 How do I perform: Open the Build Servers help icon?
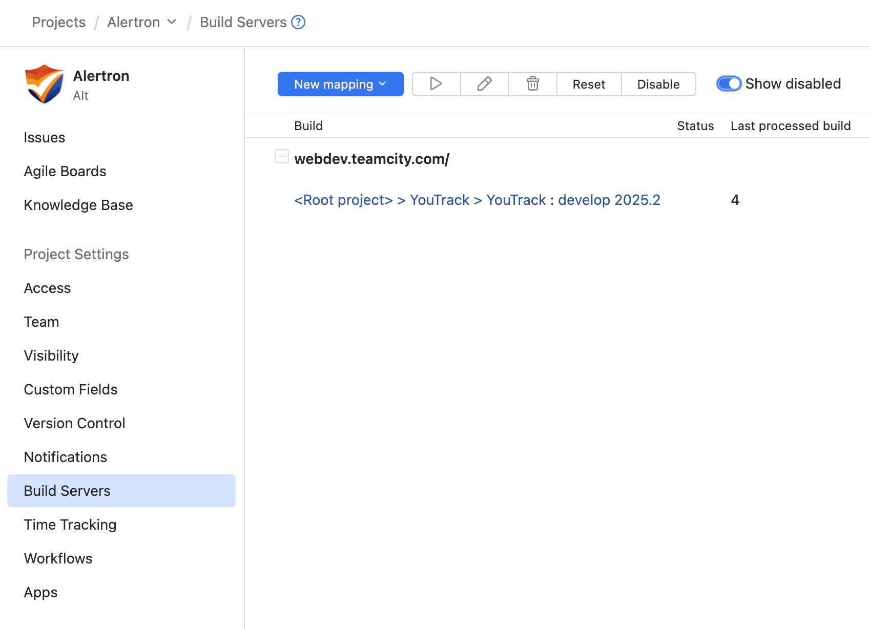[298, 22]
